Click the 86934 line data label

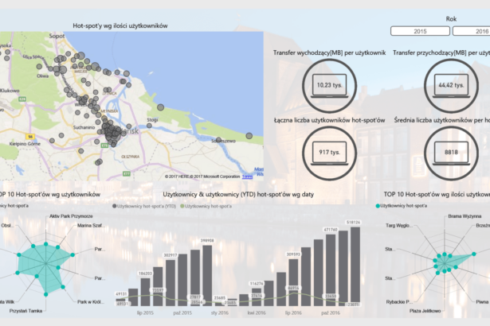pos(293,288)
